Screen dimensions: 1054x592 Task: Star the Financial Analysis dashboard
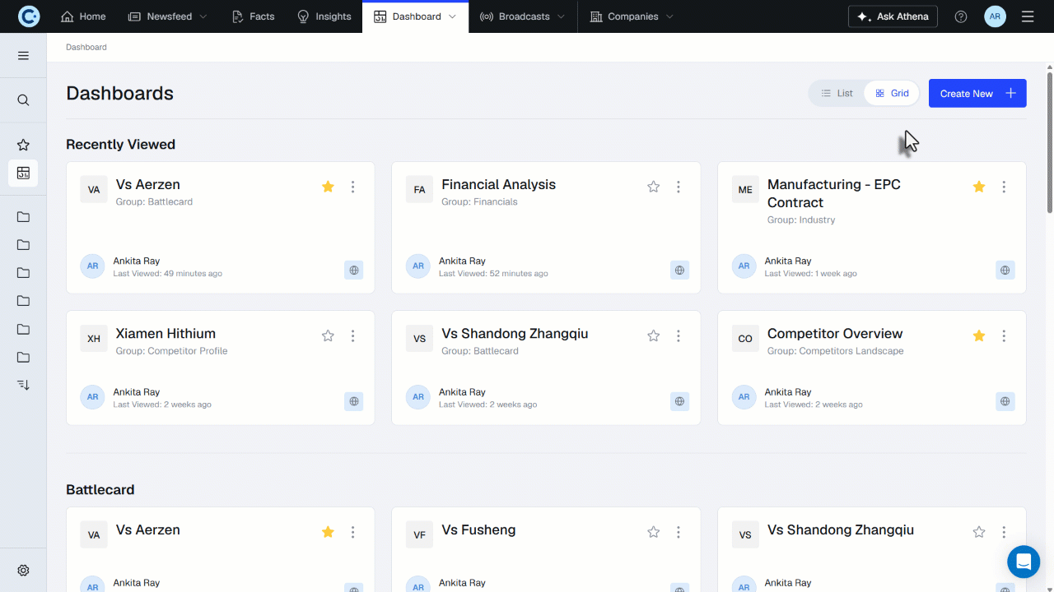click(x=654, y=187)
